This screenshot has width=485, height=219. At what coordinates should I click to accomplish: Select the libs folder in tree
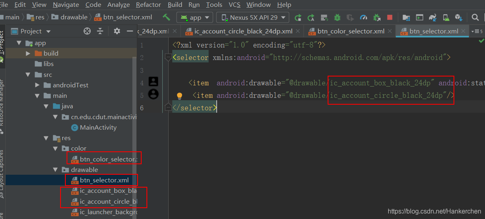(48, 64)
